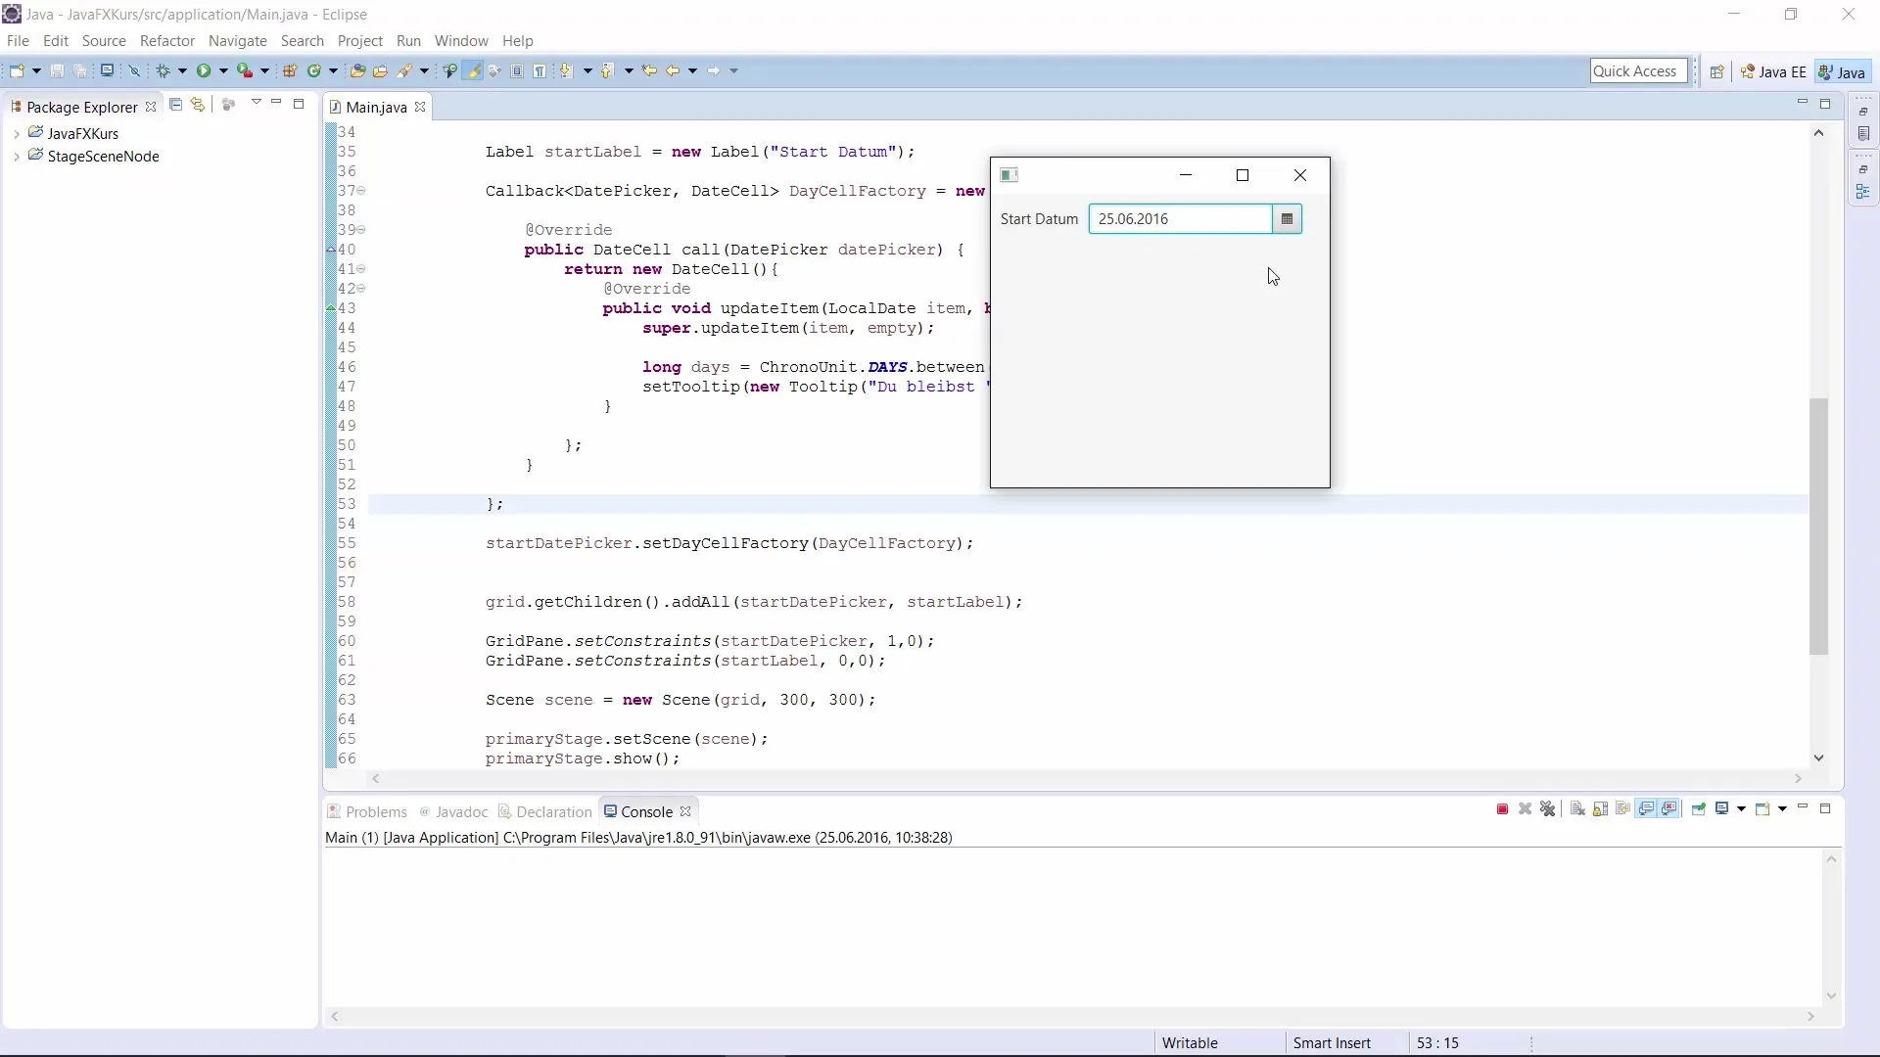Click the Open Type icon
Image resolution: width=1880 pixels, height=1057 pixels.
(357, 70)
